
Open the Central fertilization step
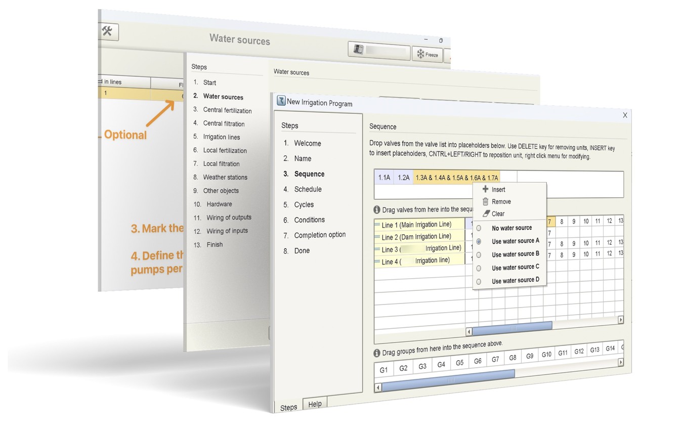pyautogui.click(x=227, y=110)
